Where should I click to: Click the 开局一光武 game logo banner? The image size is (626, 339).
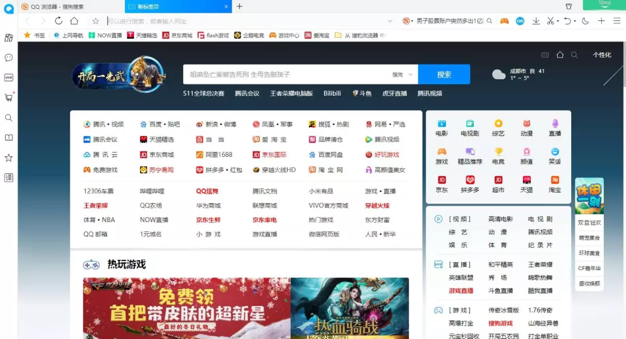pos(118,75)
